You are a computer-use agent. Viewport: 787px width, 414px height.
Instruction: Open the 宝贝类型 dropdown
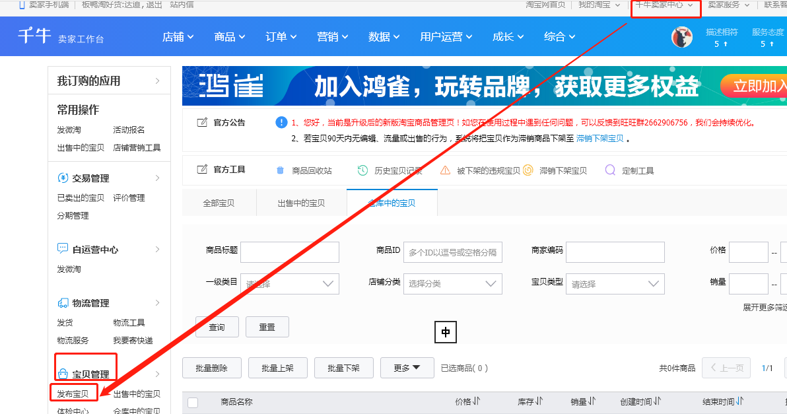[x=615, y=283]
